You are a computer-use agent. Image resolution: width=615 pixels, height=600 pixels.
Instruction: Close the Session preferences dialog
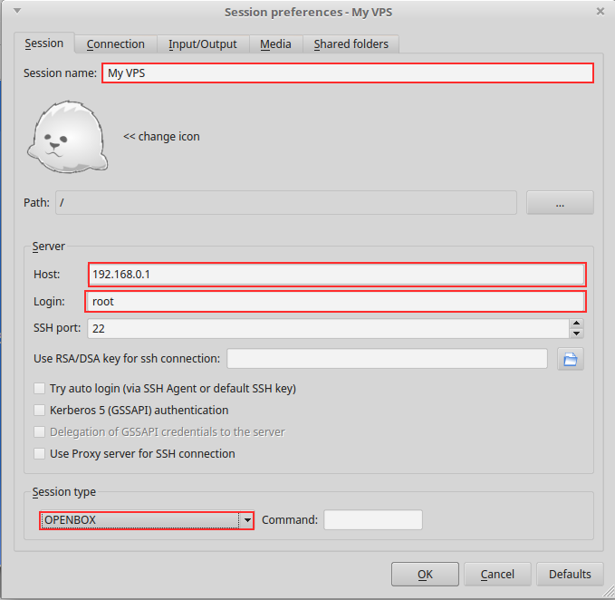pyautogui.click(x=601, y=12)
